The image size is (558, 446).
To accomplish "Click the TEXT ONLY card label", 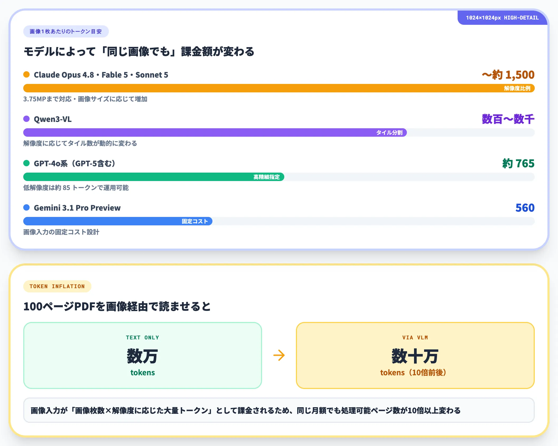I will (x=143, y=338).
